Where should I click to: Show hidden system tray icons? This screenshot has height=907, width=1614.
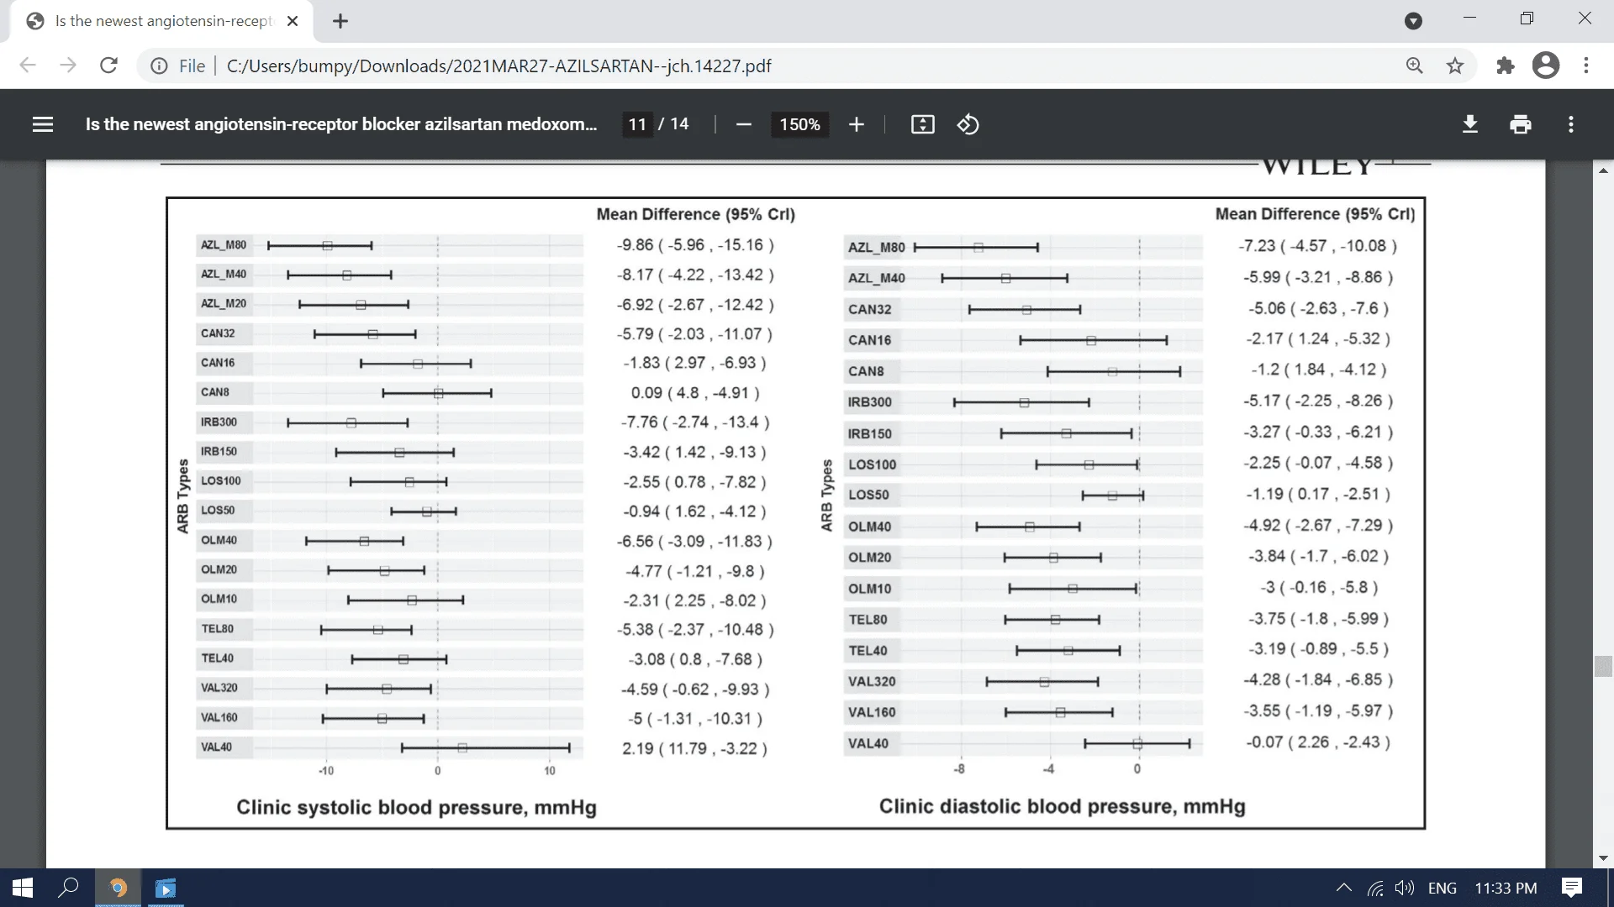tap(1344, 888)
